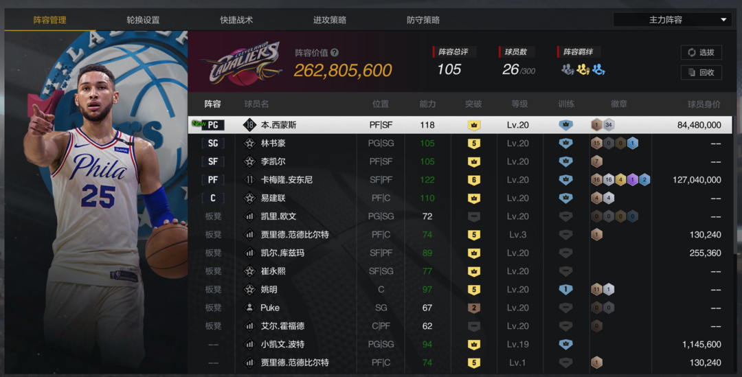Click the number 6 breakthrough icon for 卡梅隆.安东尼
The width and height of the screenshot is (742, 377).
(473, 180)
